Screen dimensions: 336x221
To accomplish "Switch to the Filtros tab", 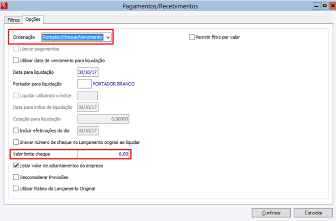I will click(x=13, y=20).
